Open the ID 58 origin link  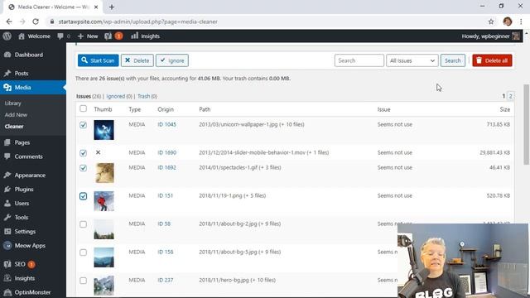pyautogui.click(x=164, y=223)
